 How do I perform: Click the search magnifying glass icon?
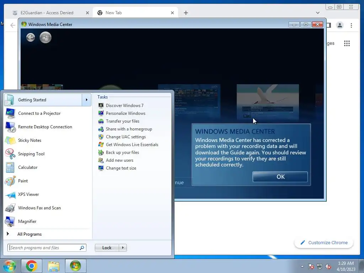tap(82, 248)
